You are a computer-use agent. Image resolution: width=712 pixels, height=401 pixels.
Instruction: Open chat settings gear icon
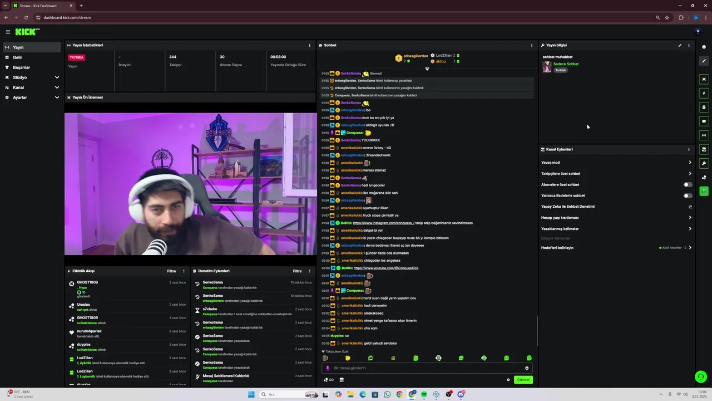click(x=508, y=380)
